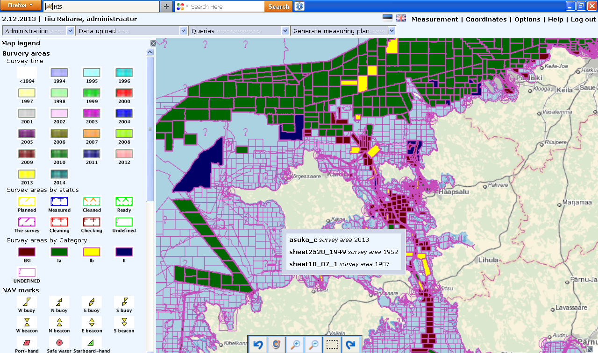598x353 pixels.
Task: Activate the rectangle selection tool
Action: (332, 345)
